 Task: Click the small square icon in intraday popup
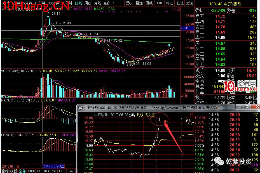click(192, 115)
